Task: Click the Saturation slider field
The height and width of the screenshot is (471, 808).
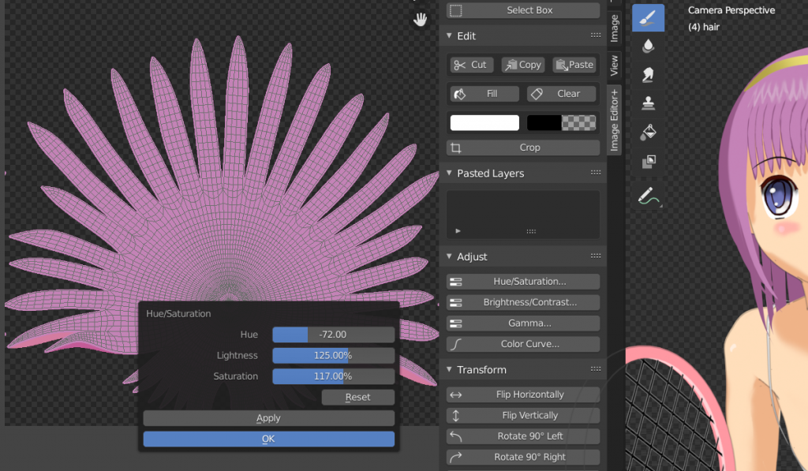Action: tap(334, 376)
